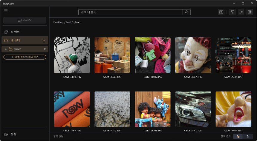Click the 검색 내 폴더 search field
The height and width of the screenshot is (141, 257).
point(130,12)
